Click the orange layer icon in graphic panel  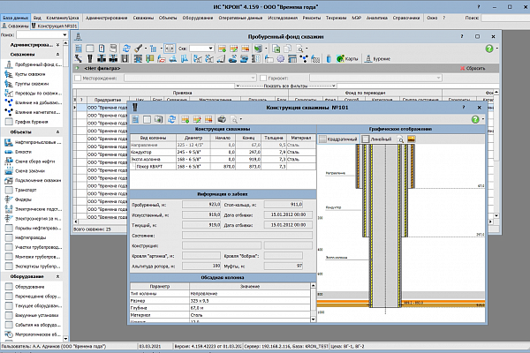coord(411,139)
